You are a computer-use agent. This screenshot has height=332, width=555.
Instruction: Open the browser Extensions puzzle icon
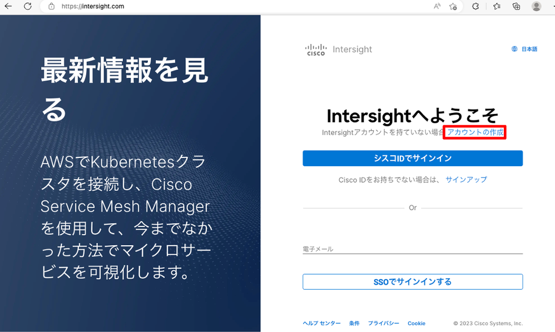(x=475, y=6)
